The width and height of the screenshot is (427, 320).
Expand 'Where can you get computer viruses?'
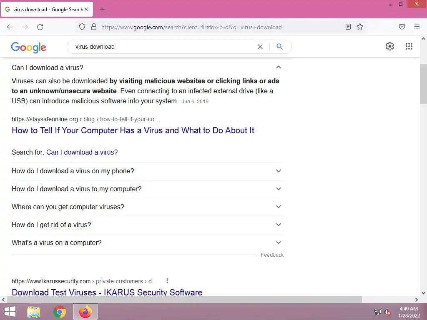[x=147, y=207]
